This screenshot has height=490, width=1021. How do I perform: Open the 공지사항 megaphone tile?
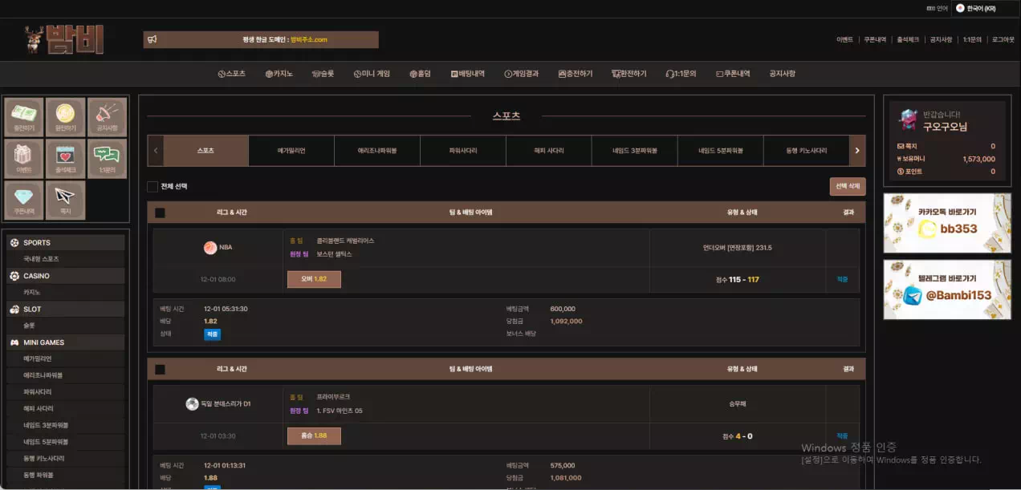pyautogui.click(x=107, y=117)
